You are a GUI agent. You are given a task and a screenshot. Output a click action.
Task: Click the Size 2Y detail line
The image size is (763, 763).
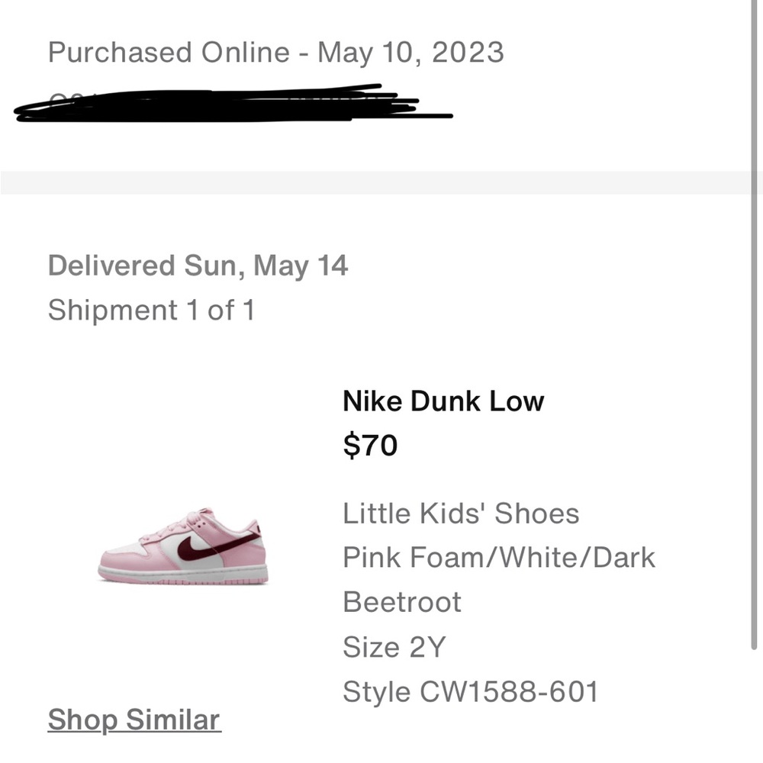(x=394, y=646)
